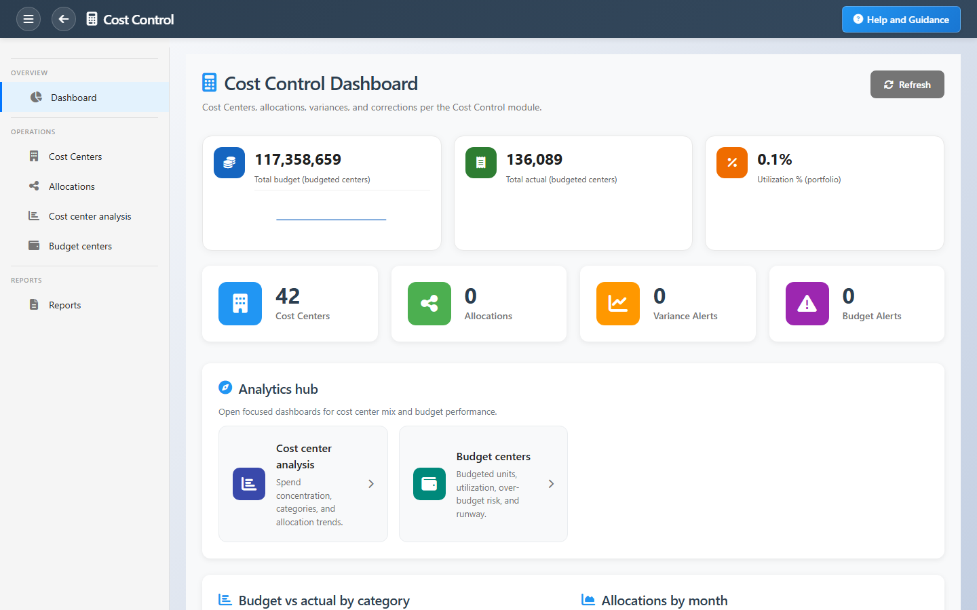Click the blue building icon on the Cost Centers tile
The height and width of the screenshot is (610, 977).
240,304
